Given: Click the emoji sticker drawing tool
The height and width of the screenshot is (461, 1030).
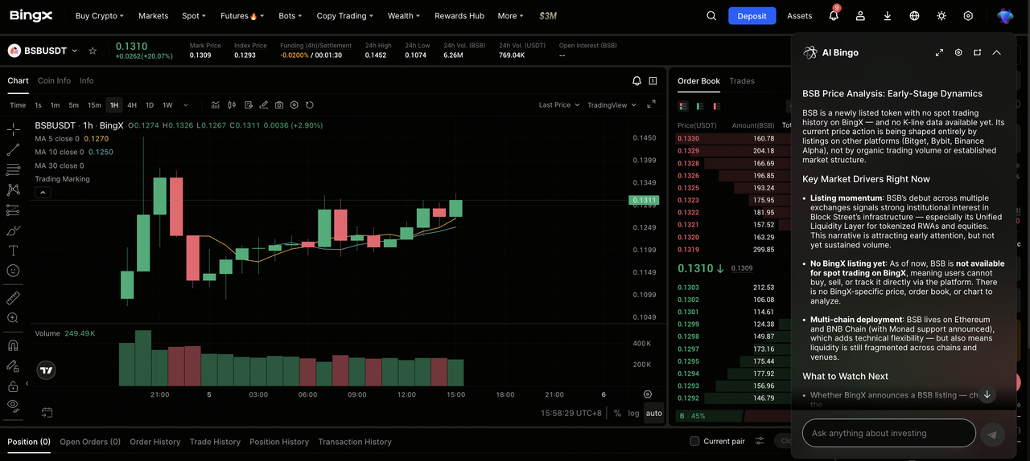Looking at the screenshot, I should click(x=13, y=271).
